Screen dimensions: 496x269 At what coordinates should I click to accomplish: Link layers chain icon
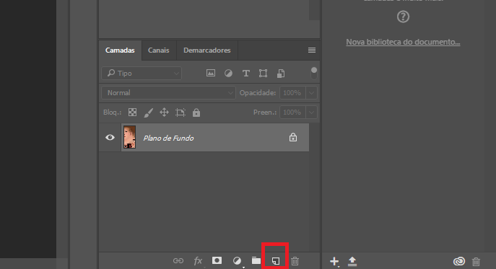178,261
